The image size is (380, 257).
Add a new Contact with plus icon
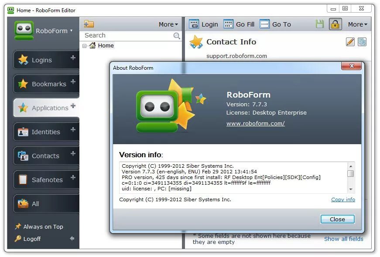[x=73, y=153]
